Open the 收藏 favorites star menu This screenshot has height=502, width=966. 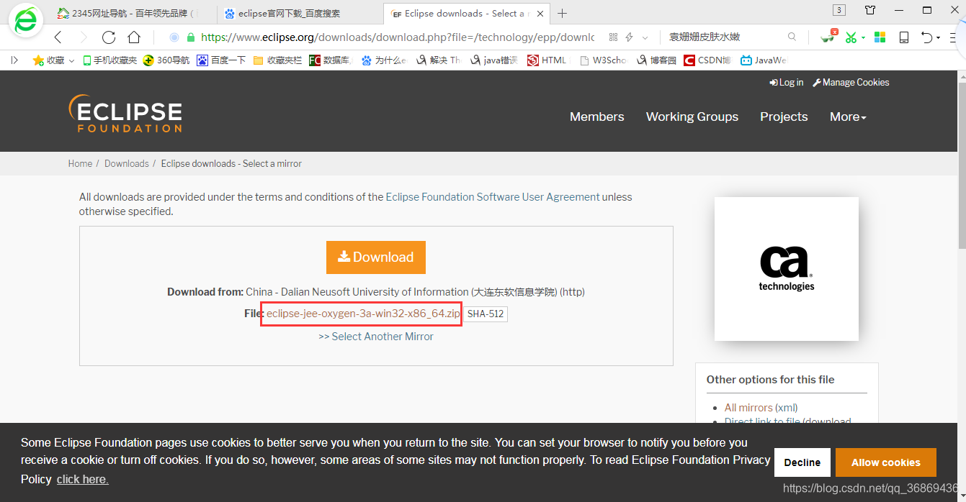pyautogui.click(x=53, y=60)
